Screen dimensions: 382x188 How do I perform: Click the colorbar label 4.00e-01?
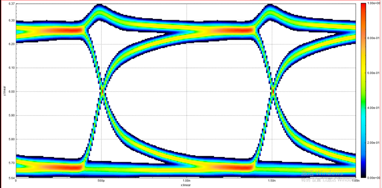374,108
